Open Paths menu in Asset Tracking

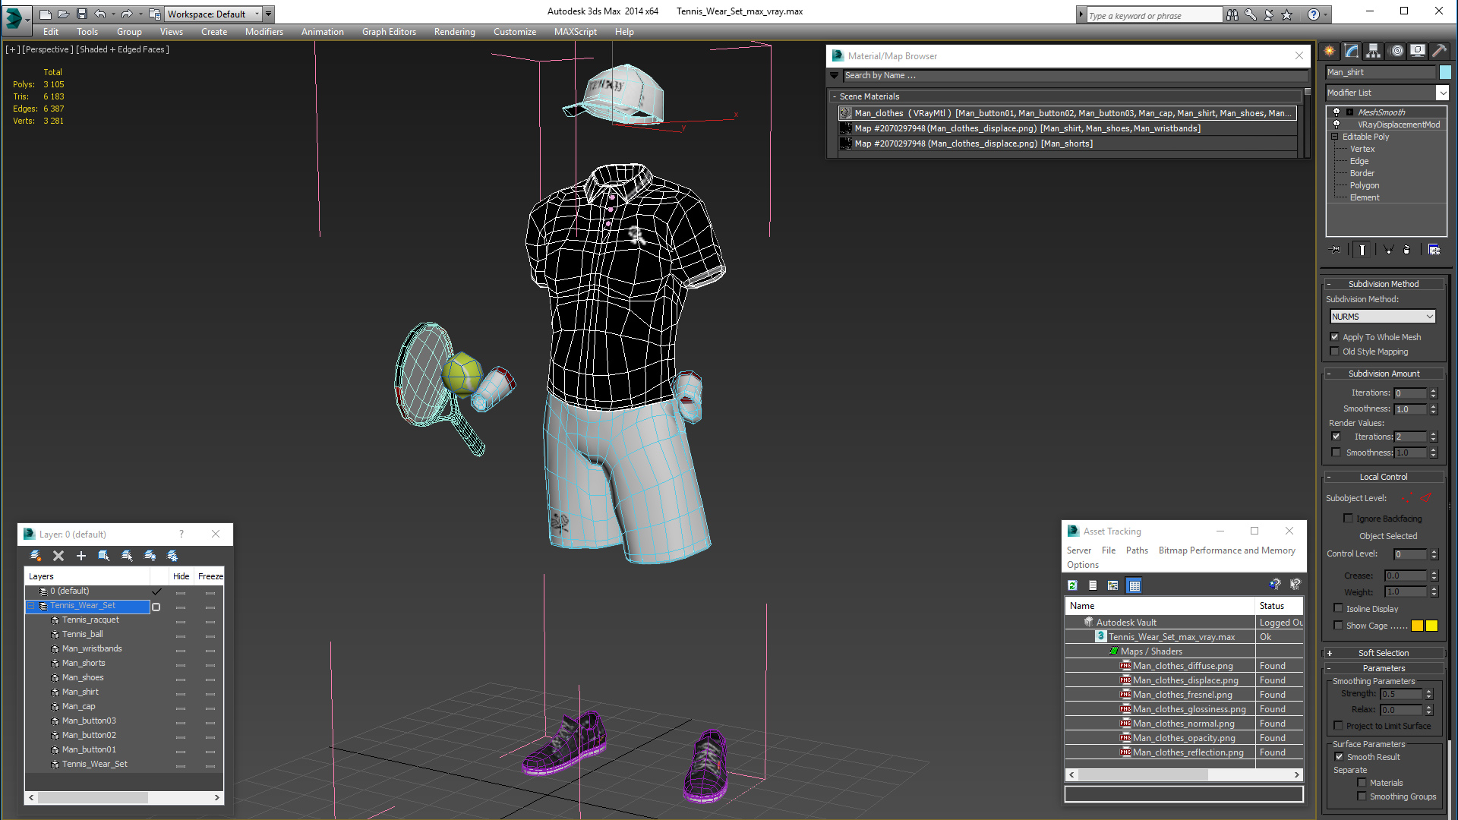(1136, 550)
